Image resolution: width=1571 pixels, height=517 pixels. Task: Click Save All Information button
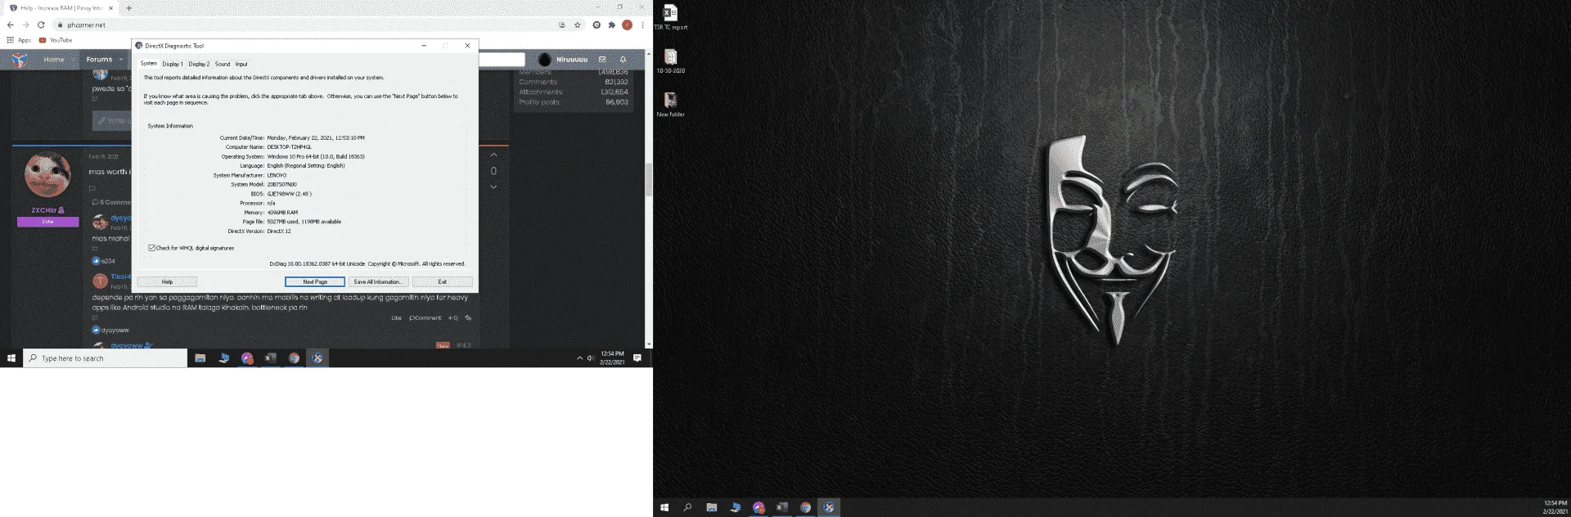(x=377, y=281)
